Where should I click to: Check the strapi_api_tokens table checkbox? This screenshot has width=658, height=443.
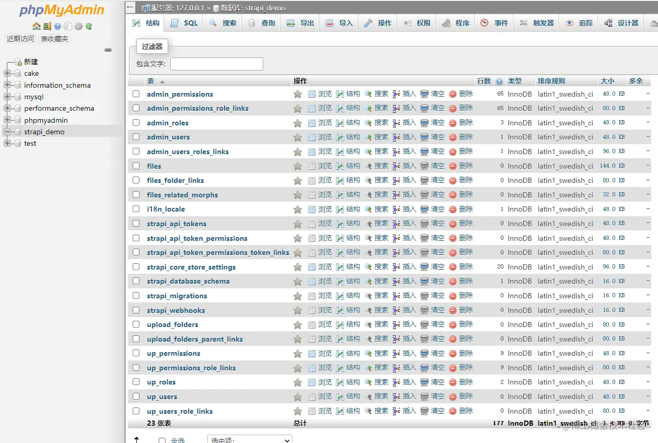coord(136,224)
